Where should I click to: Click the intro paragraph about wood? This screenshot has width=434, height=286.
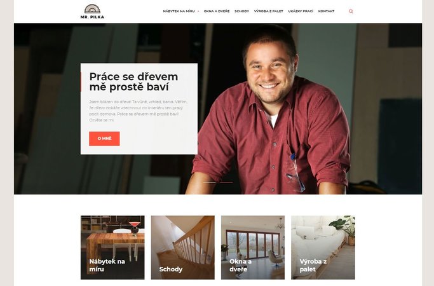point(139,111)
